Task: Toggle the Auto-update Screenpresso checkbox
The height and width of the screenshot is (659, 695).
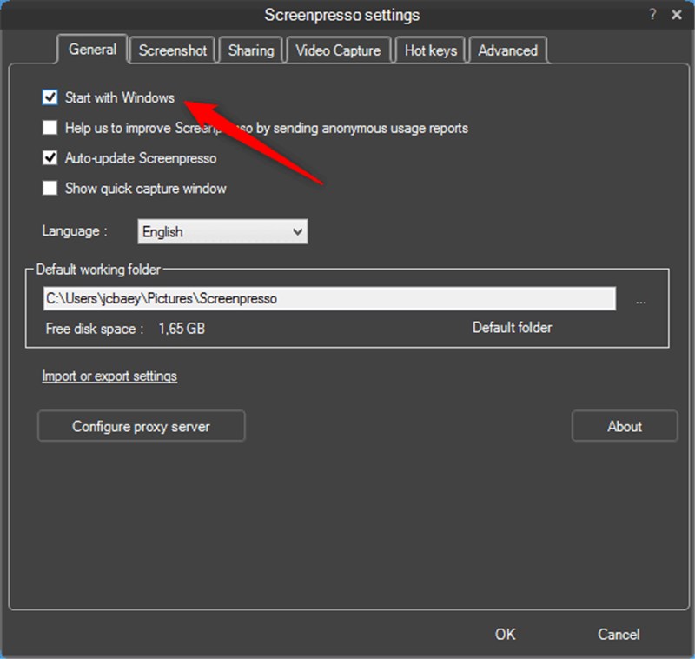Action: (50, 157)
